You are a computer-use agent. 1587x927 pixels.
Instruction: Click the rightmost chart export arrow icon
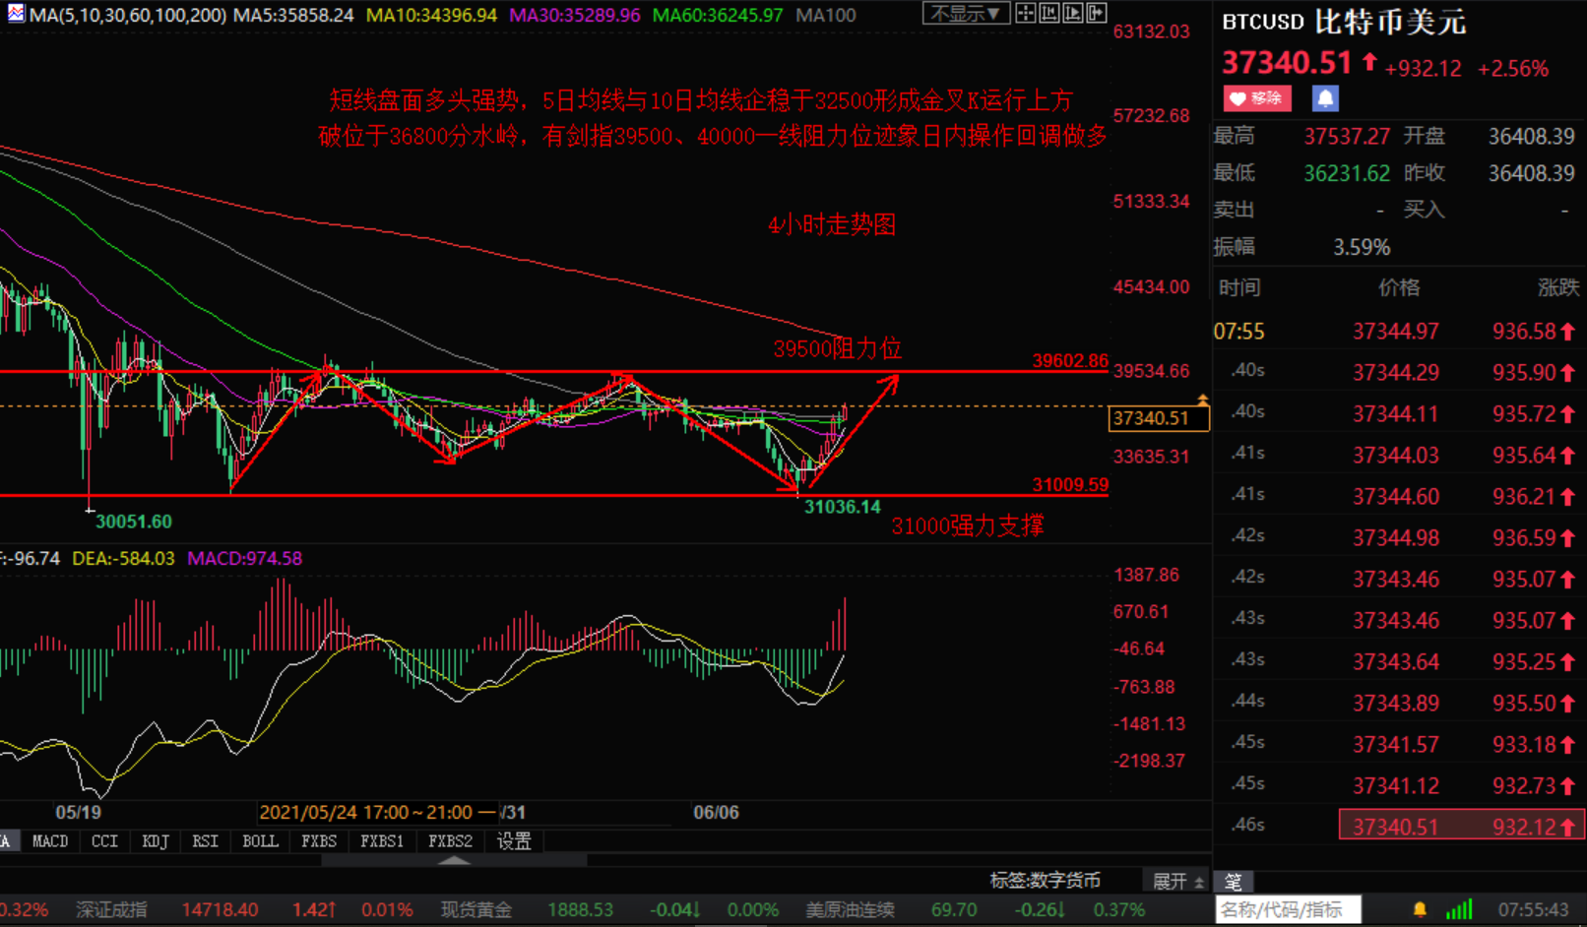1096,14
